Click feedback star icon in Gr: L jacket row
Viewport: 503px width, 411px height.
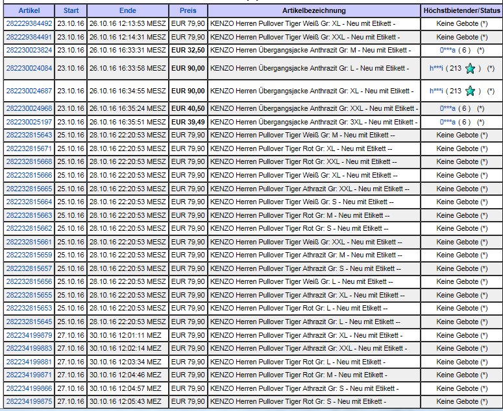tap(470, 69)
